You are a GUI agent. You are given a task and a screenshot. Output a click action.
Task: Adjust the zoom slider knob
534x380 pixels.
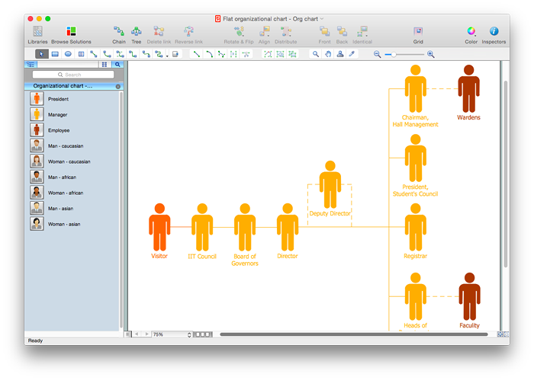point(394,54)
